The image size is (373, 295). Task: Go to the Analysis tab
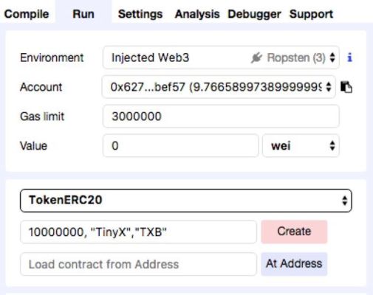pos(197,14)
